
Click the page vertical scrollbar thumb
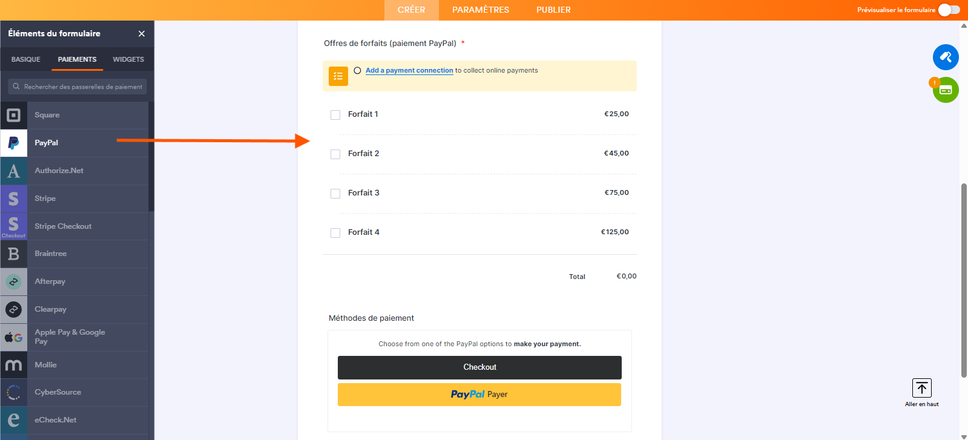tap(964, 278)
